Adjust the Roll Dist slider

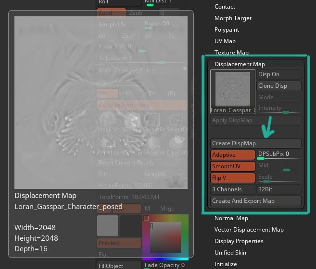[x=165, y=2]
